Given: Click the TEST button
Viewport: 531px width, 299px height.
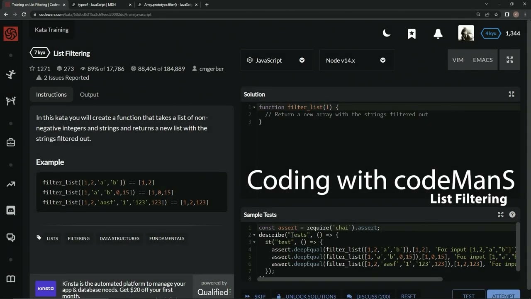Looking at the screenshot, I should [x=468, y=295].
